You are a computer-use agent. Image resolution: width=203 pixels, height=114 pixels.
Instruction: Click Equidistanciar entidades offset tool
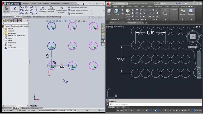click(62, 10)
